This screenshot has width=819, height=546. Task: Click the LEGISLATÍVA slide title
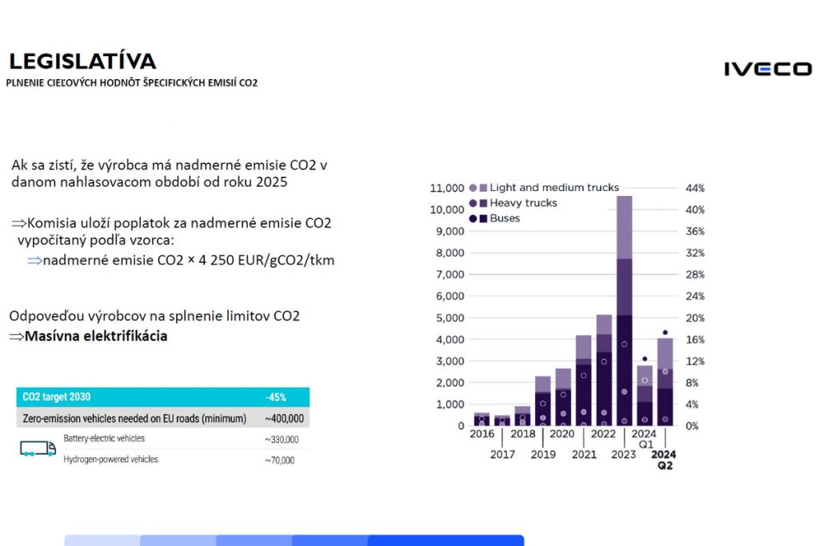click(82, 62)
